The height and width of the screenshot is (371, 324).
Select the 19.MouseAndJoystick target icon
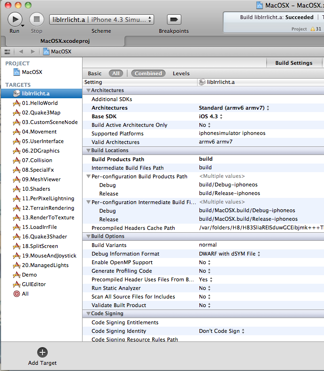[x=17, y=256]
